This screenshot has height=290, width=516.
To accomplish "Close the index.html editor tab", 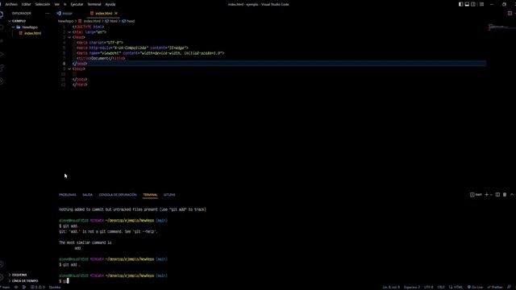I will coord(116,14).
